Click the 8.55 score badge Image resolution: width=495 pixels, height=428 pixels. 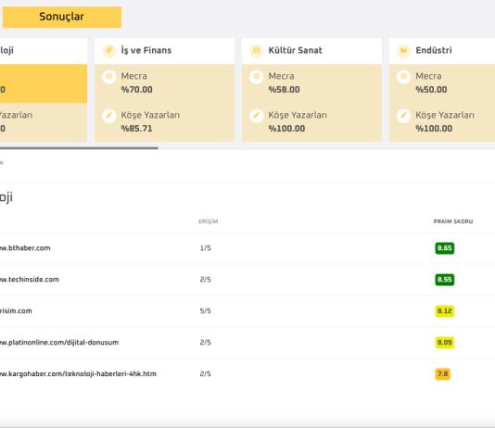[x=445, y=280]
